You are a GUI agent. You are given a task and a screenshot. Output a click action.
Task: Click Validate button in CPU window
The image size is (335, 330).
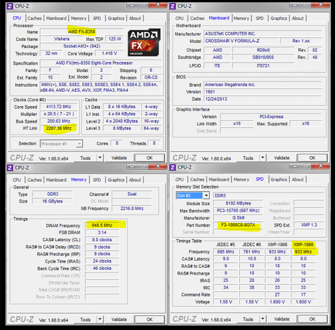(119, 158)
